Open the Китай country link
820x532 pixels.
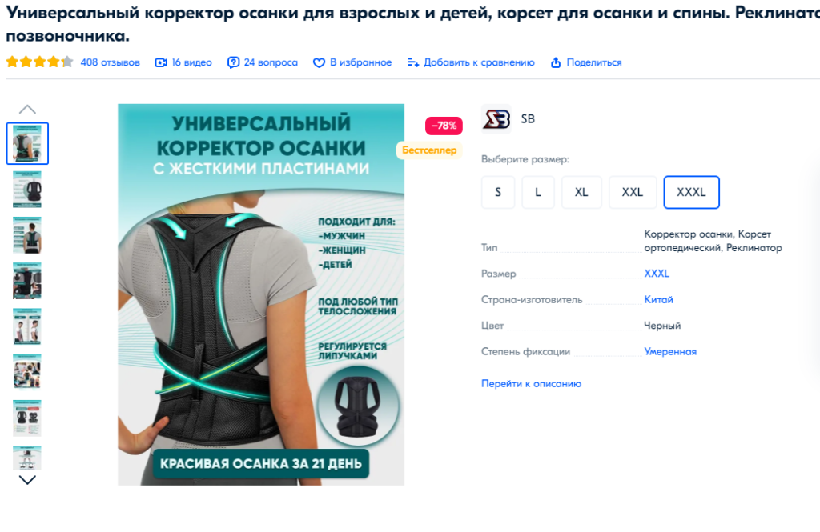click(x=658, y=299)
